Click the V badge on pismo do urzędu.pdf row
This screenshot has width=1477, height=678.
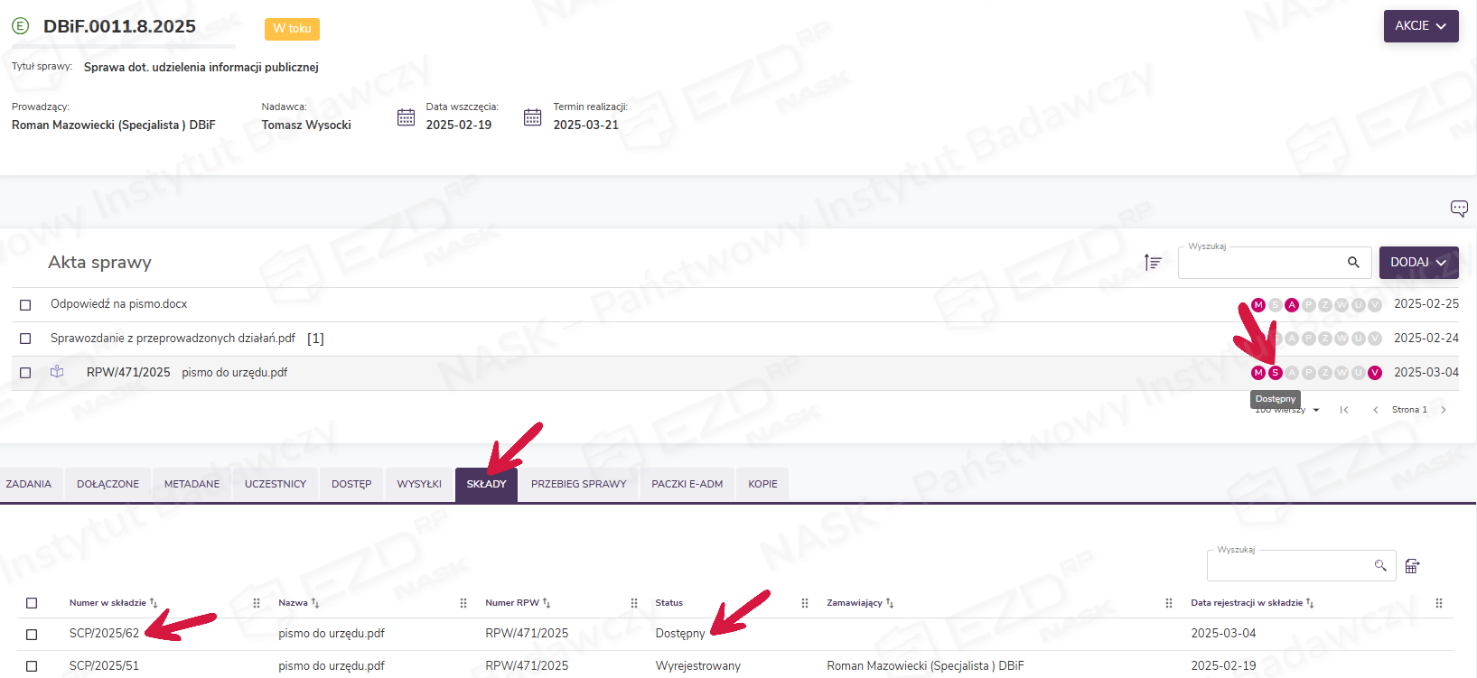pyautogui.click(x=1374, y=373)
